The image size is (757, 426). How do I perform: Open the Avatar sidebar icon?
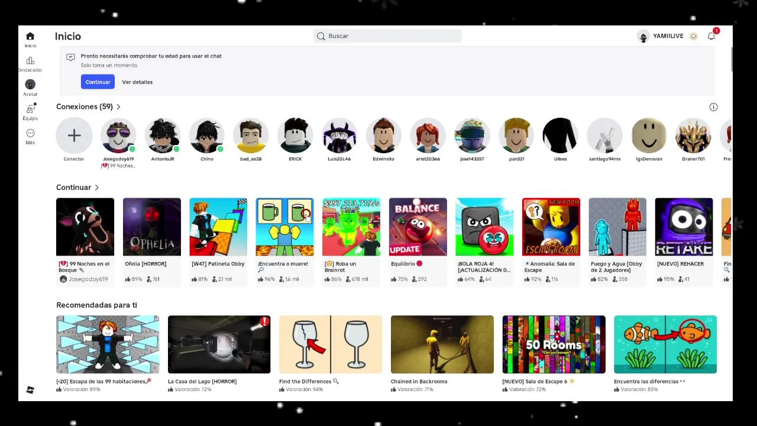click(30, 85)
